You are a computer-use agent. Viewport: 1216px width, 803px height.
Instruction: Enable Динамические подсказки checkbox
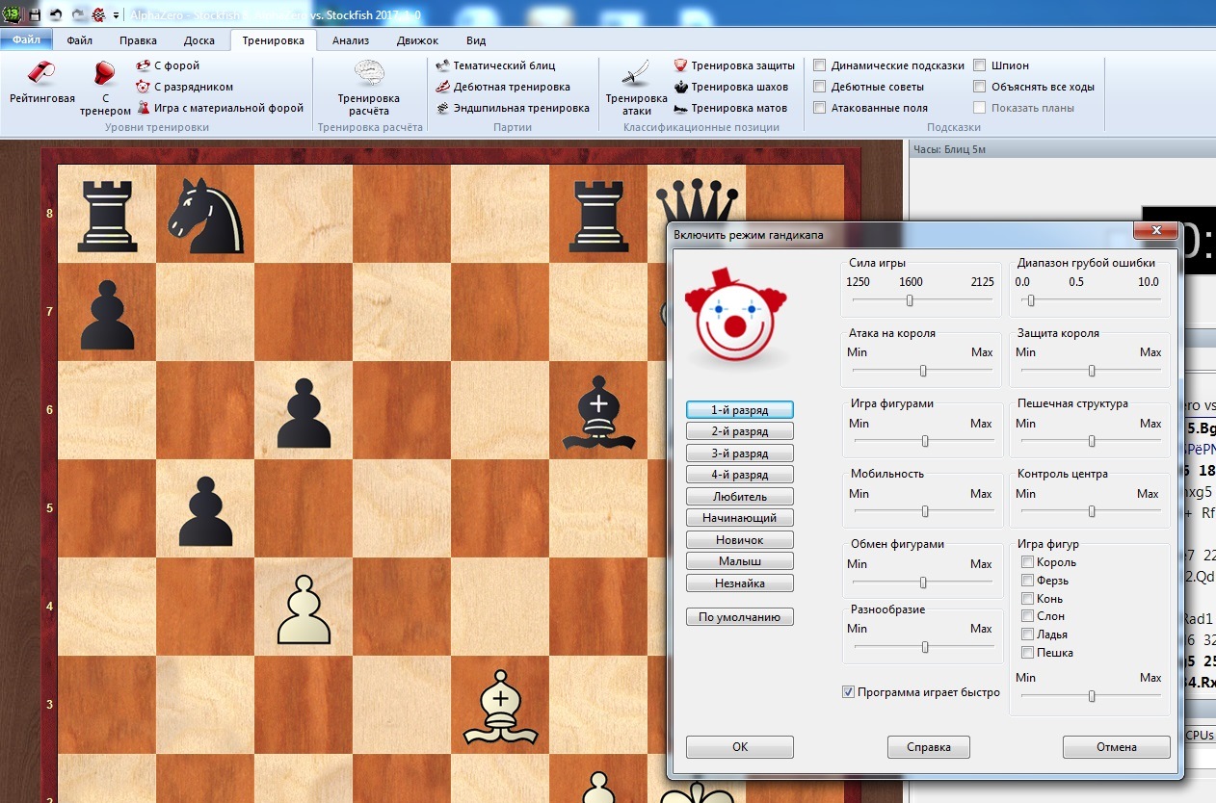[820, 65]
